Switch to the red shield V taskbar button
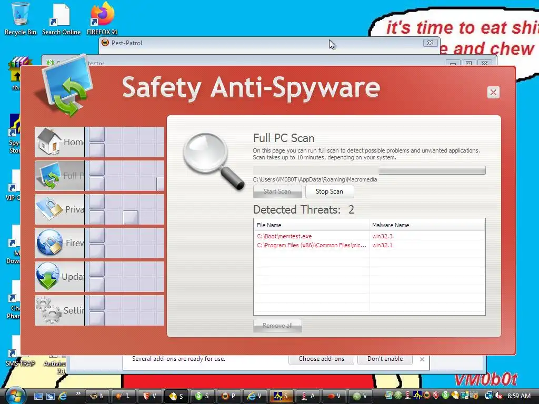Viewport: 539px width, 404px height. [149, 396]
